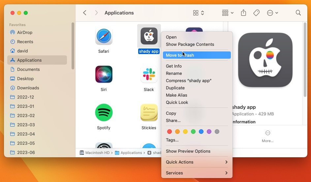Click Macintosh HD in the path bar
This screenshot has height=182, width=311.
pyautogui.click(x=95, y=153)
